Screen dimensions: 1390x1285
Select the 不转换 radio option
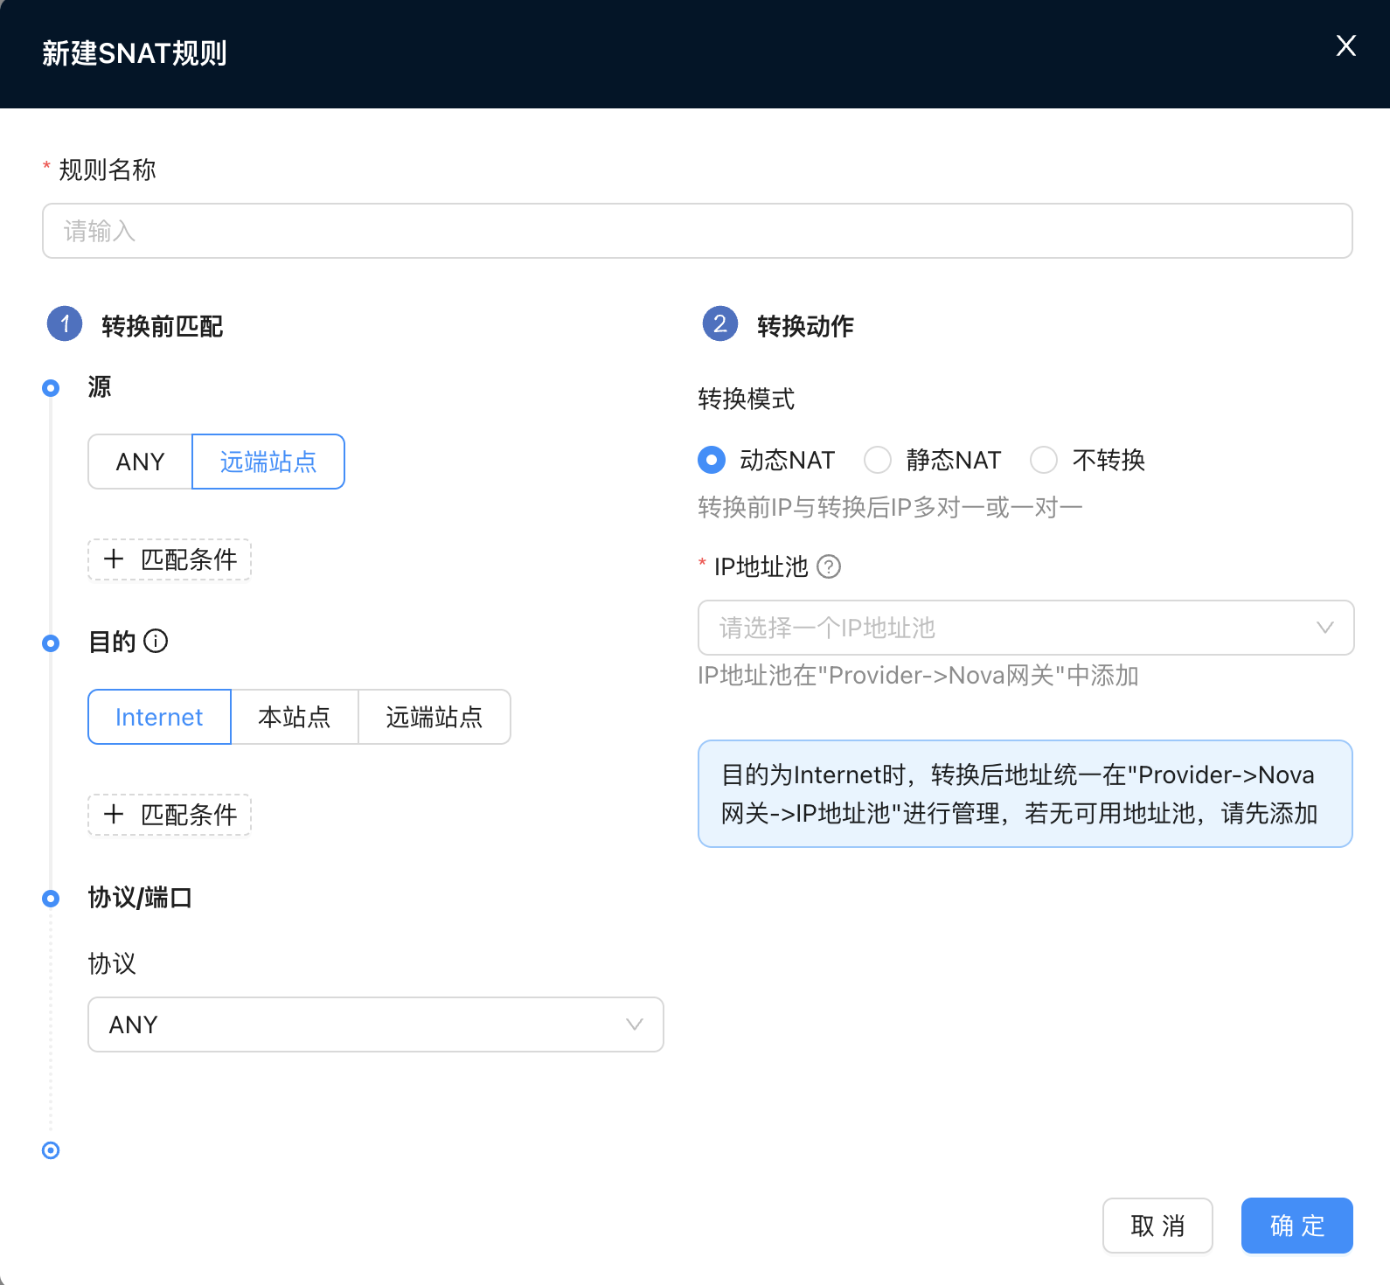(1044, 460)
